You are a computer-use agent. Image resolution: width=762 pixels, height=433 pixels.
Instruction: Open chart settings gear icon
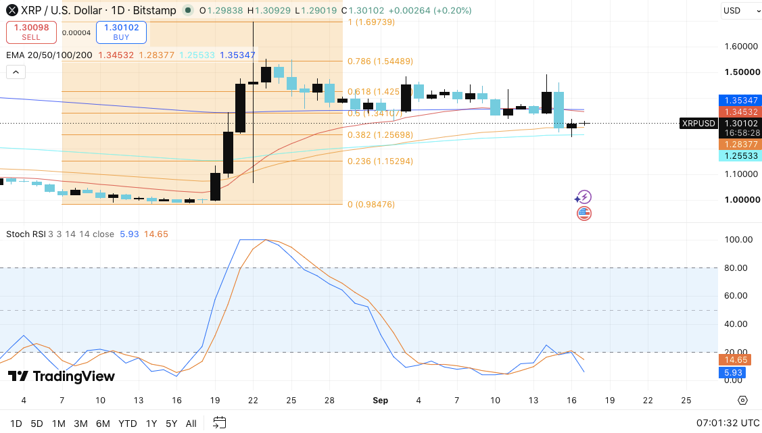click(x=742, y=400)
